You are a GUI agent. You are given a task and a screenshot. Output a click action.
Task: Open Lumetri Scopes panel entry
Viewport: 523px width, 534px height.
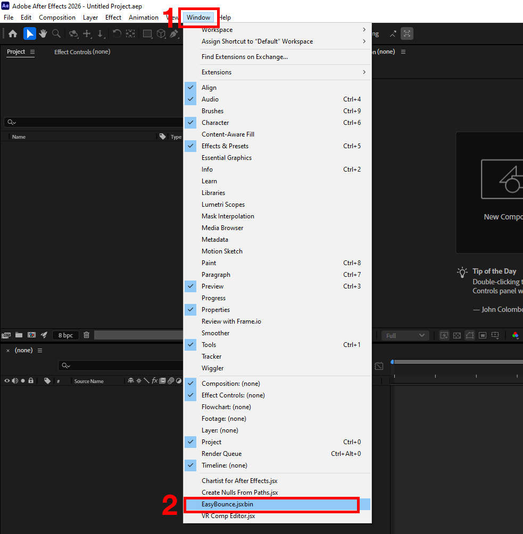pos(277,205)
